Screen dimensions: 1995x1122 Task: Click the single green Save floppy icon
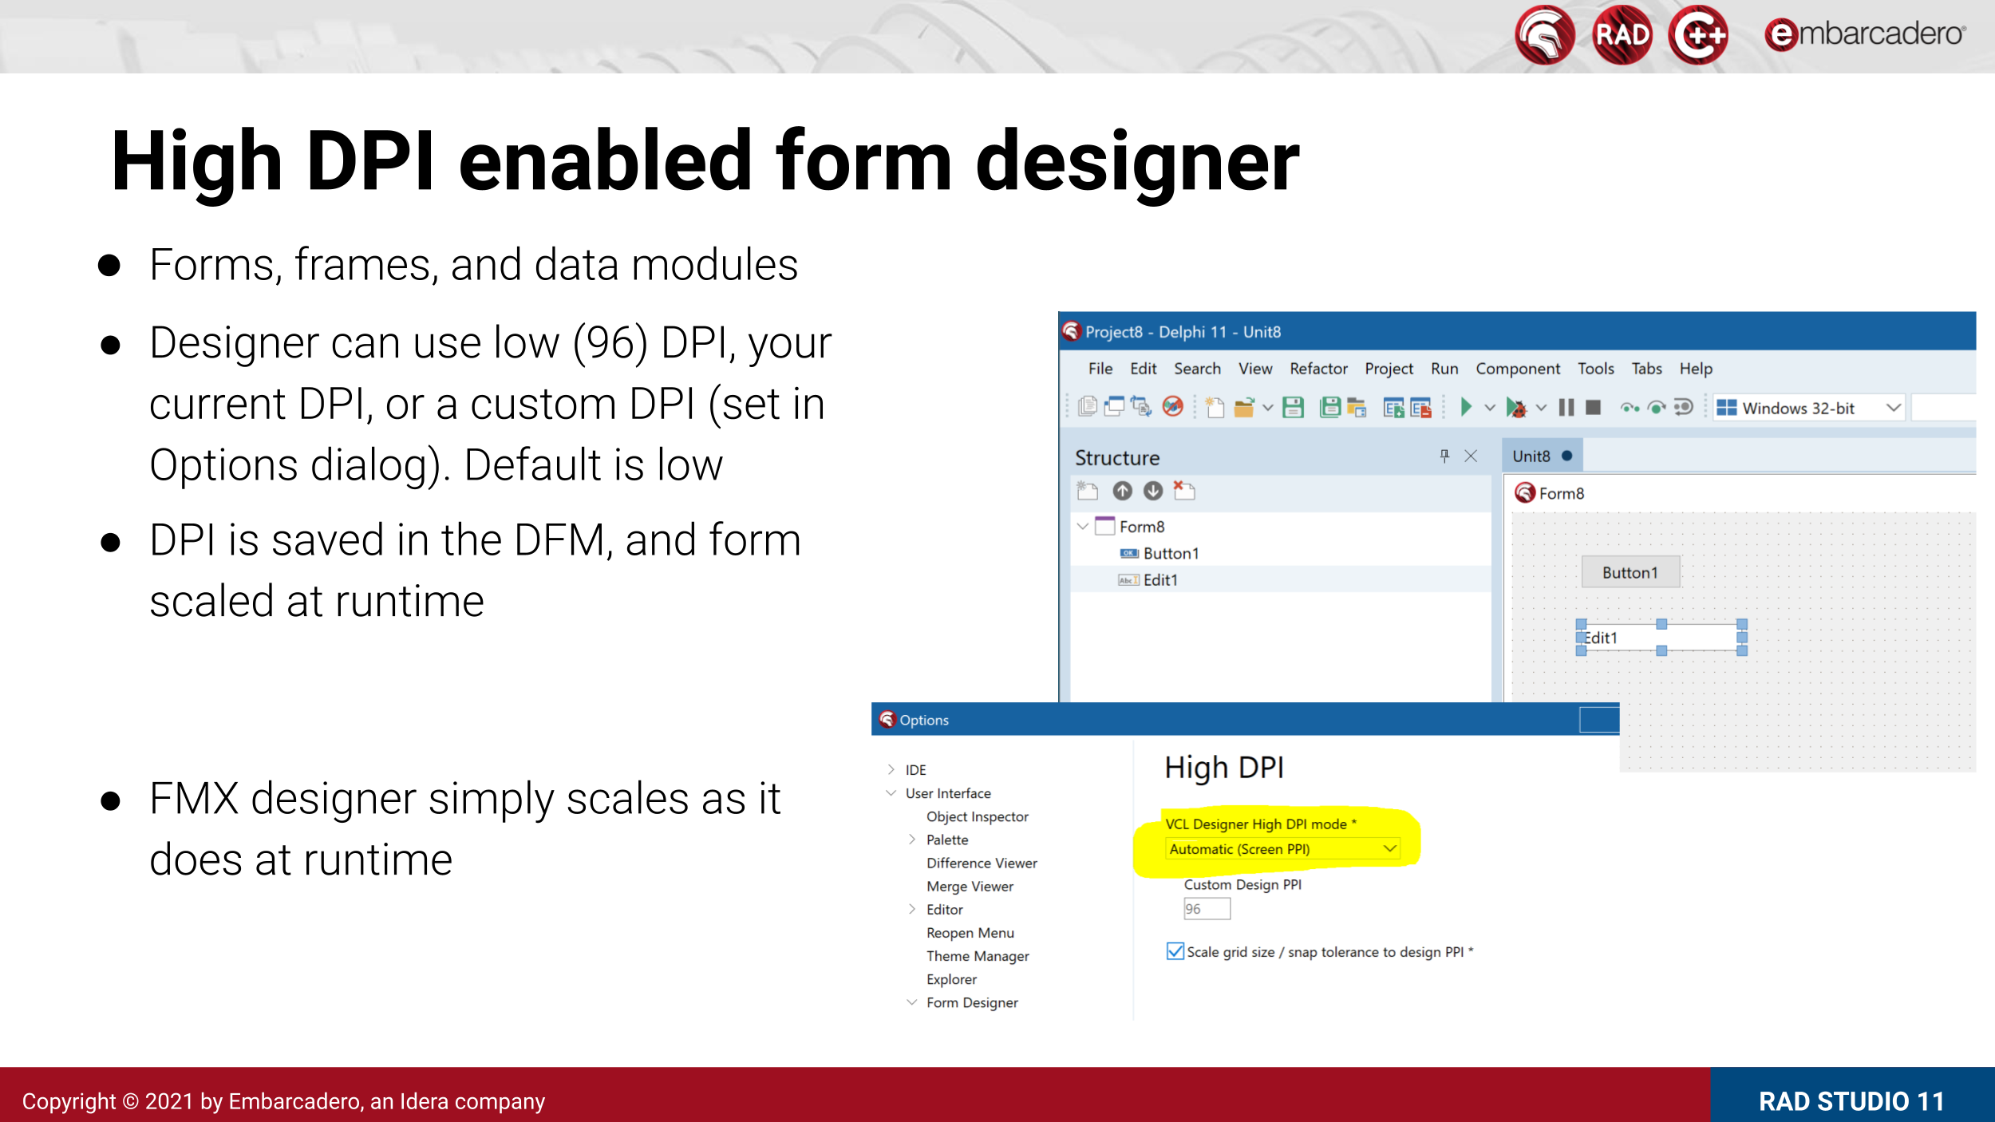point(1293,408)
